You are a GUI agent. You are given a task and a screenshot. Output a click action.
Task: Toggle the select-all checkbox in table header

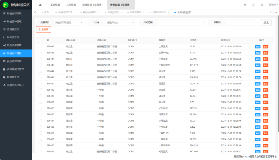pyautogui.click(x=40, y=40)
